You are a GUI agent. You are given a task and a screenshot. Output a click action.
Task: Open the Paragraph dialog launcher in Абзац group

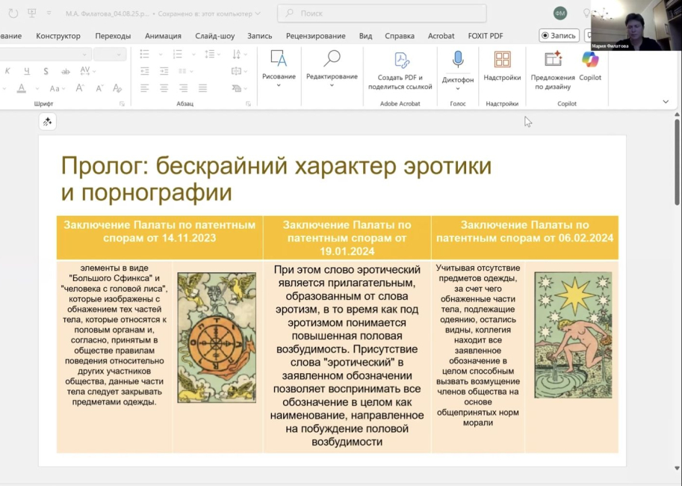pos(248,104)
